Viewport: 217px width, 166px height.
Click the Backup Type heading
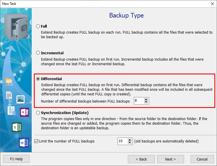coord(126,16)
